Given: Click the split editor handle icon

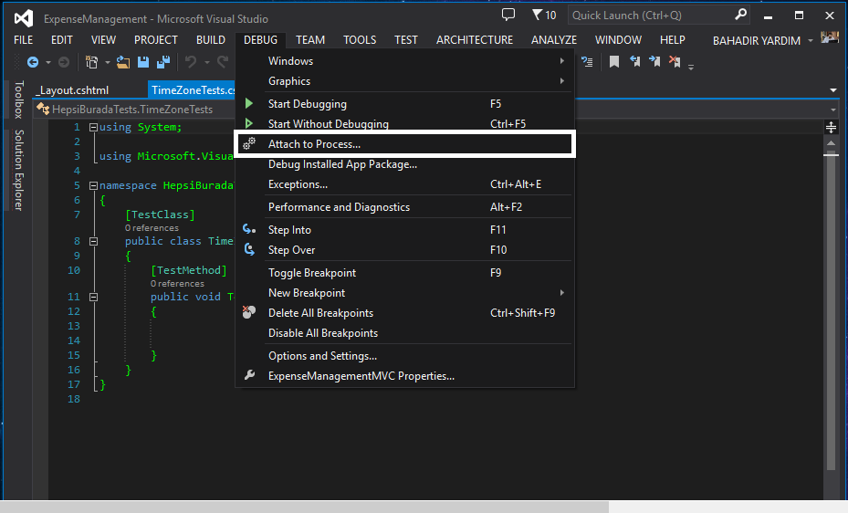Looking at the screenshot, I should [x=832, y=128].
